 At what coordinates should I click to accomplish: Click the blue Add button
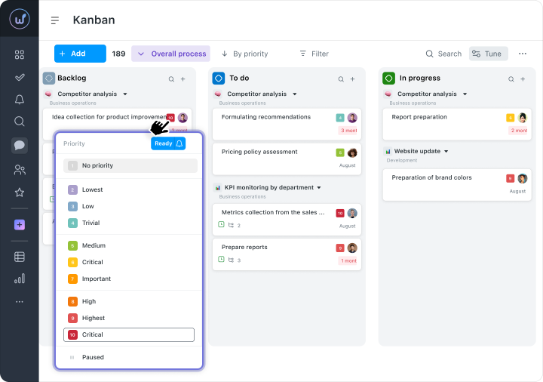point(80,54)
